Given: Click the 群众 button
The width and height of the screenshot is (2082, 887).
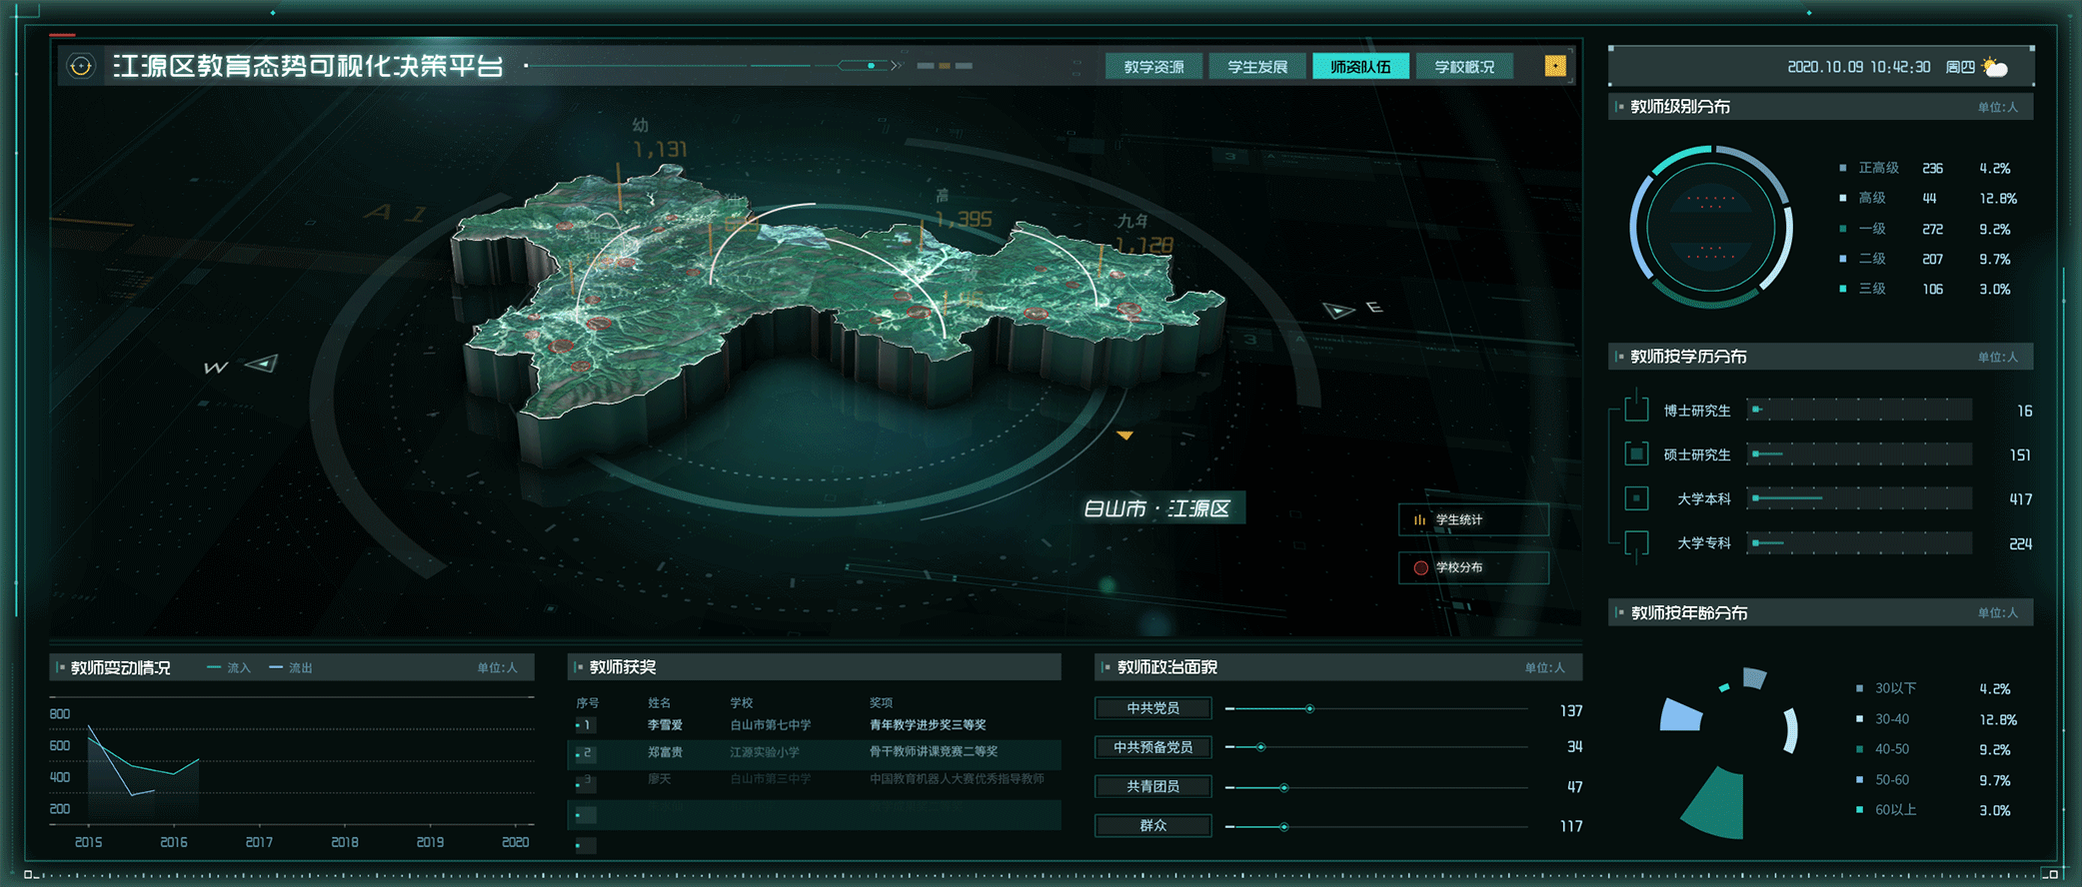Looking at the screenshot, I should (x=1153, y=826).
